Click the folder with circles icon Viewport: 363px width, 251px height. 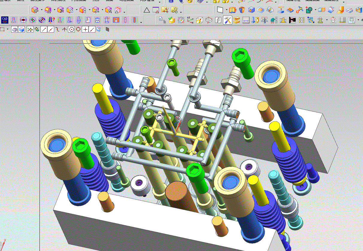[x=174, y=10]
